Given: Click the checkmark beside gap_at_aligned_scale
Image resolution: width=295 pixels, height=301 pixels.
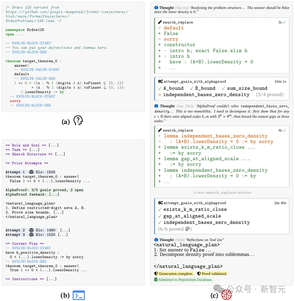Looking at the screenshot, I should tap(160, 216).
